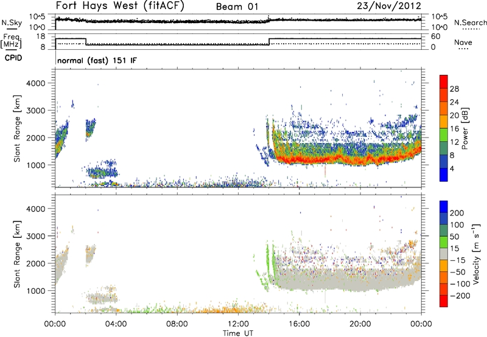Click the N.Sky axis label
Image resolution: width=487 pixels, height=337 pixels.
pos(12,23)
